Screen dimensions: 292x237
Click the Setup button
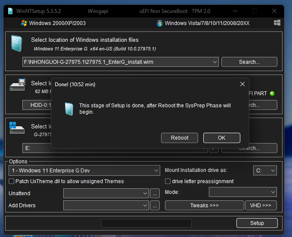point(257,223)
